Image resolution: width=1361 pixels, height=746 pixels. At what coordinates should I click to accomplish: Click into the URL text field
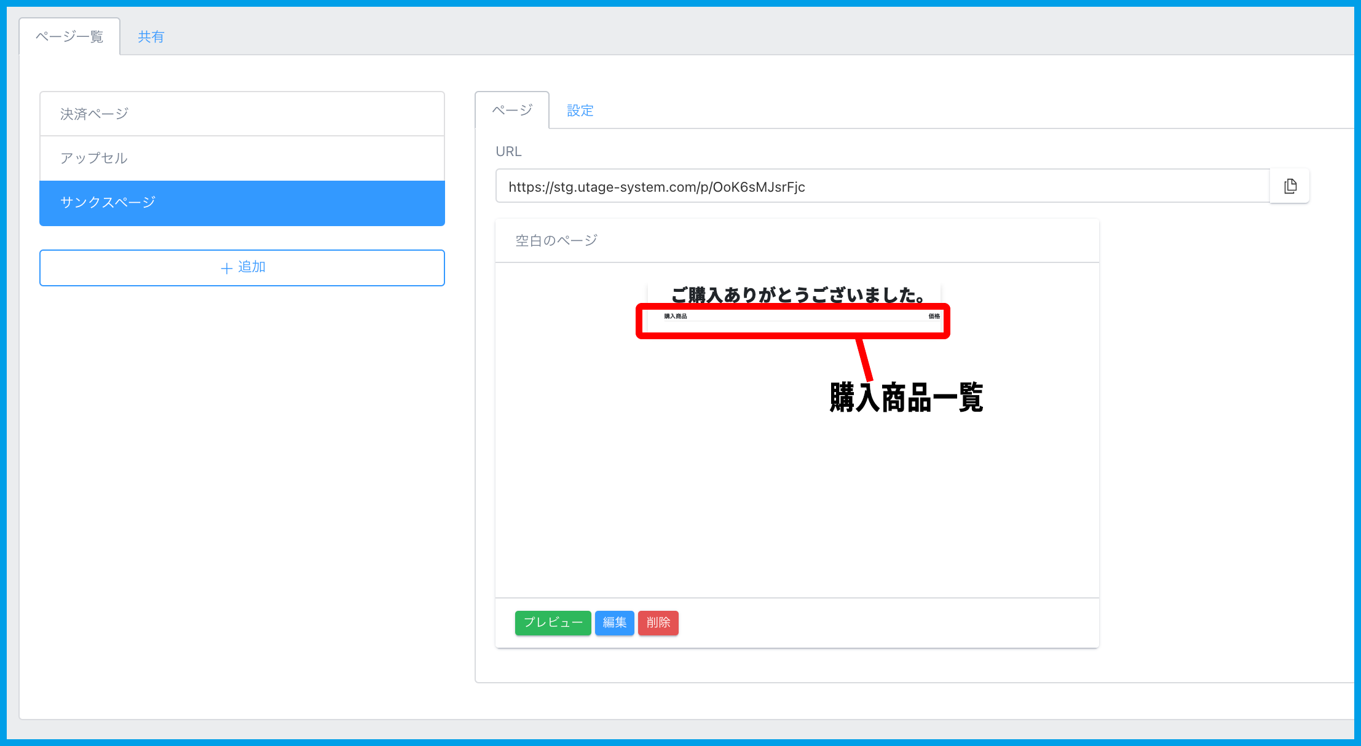[882, 186]
